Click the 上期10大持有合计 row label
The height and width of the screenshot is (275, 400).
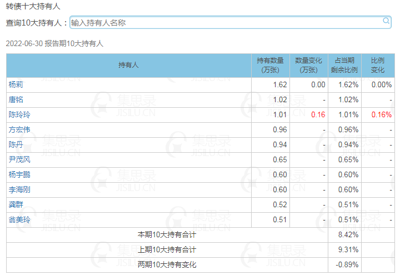click(167, 250)
